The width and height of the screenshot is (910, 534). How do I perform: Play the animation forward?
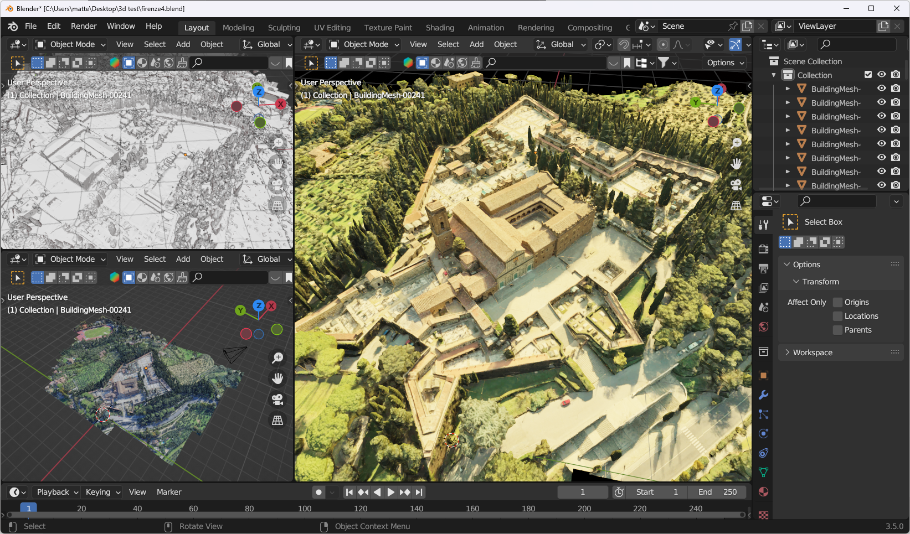[x=391, y=492]
